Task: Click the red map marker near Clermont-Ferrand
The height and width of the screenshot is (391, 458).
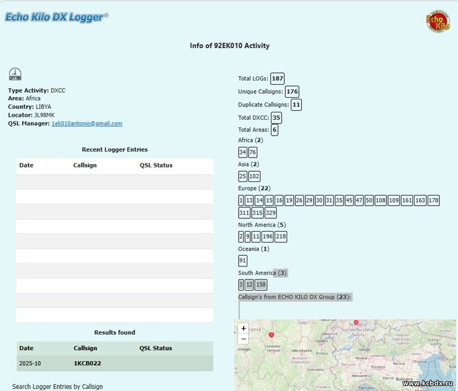Action: click(272, 335)
